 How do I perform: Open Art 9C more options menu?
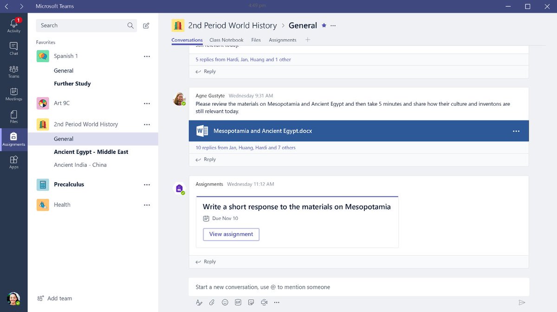pyautogui.click(x=147, y=103)
